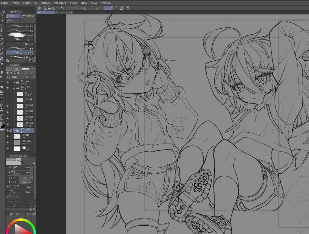Click the paper texture trash icon
The image size is (309, 234).
tap(31, 182)
